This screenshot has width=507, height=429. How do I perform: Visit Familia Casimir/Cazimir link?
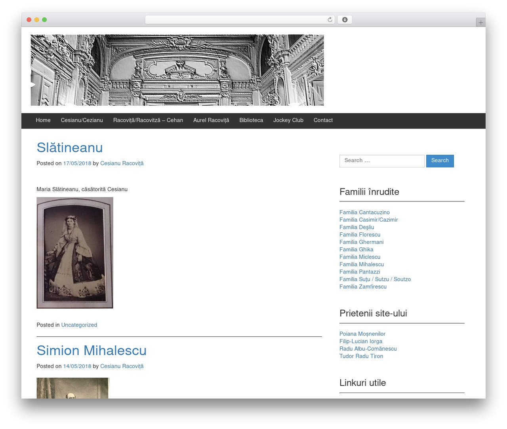(369, 220)
